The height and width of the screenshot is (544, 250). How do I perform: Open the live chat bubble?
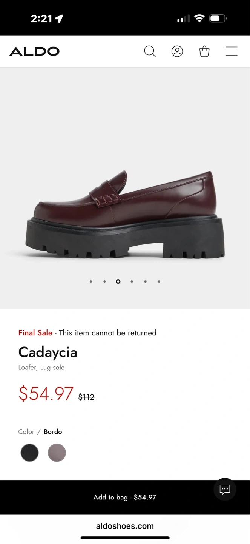[225, 490]
